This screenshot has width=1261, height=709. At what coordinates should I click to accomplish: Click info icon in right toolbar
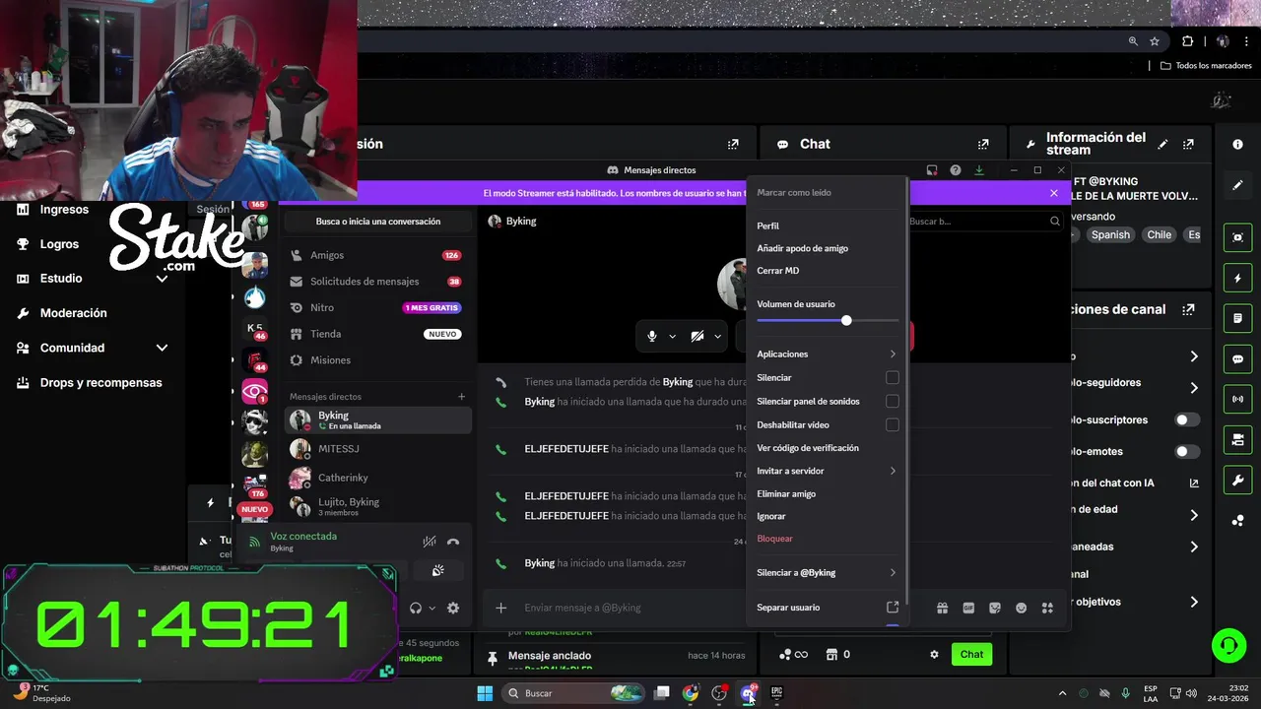pos(1238,144)
